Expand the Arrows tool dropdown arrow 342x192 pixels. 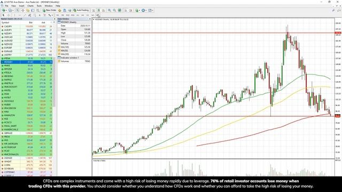(52, 15)
